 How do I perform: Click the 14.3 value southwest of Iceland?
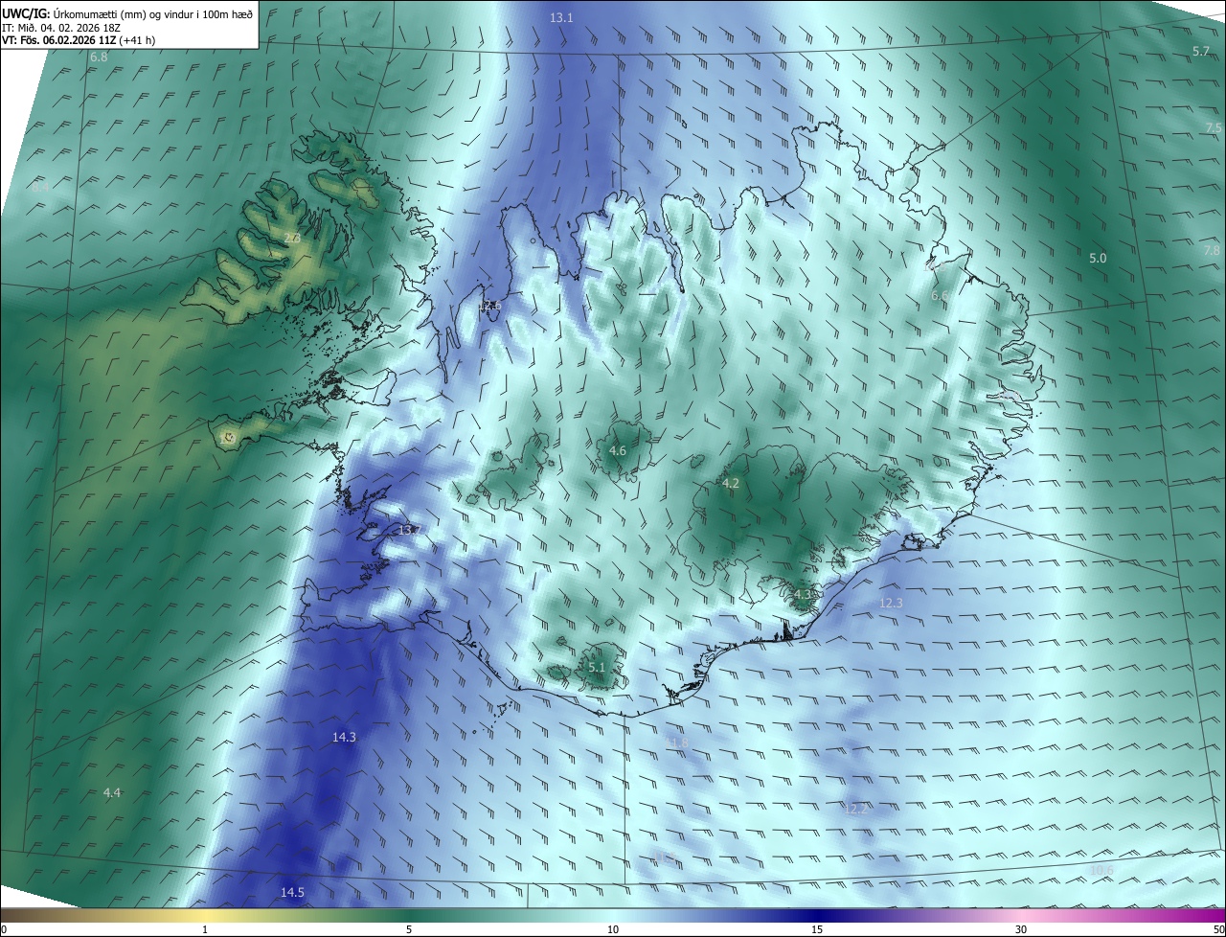pyautogui.click(x=344, y=738)
